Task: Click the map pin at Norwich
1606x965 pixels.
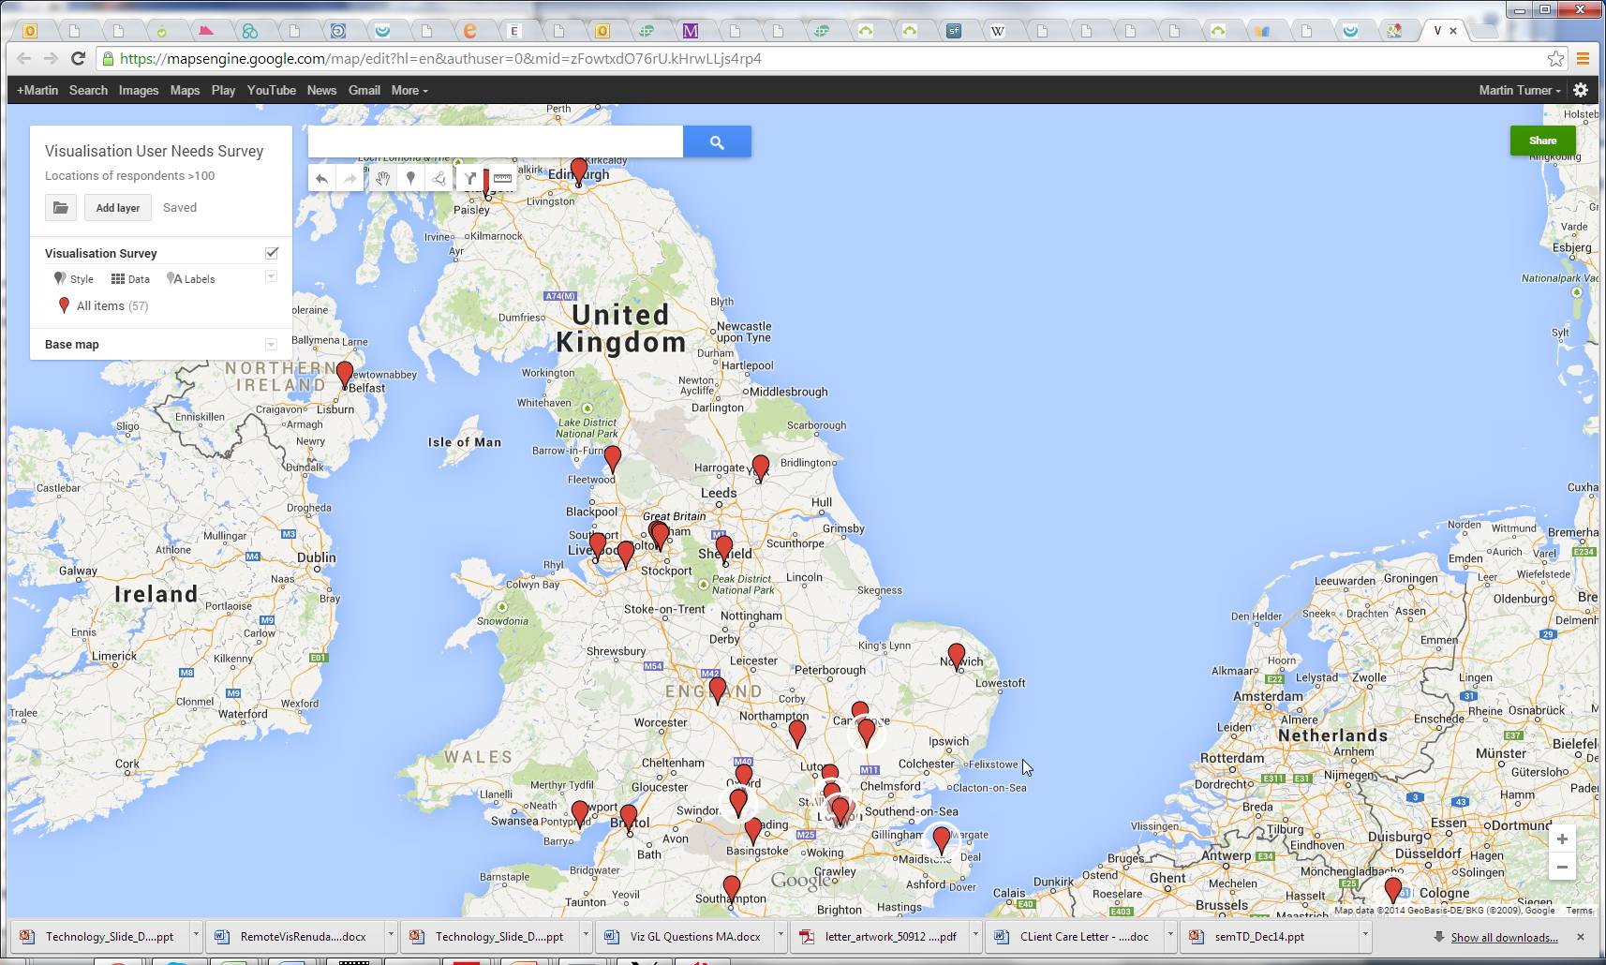Action: 956,656
